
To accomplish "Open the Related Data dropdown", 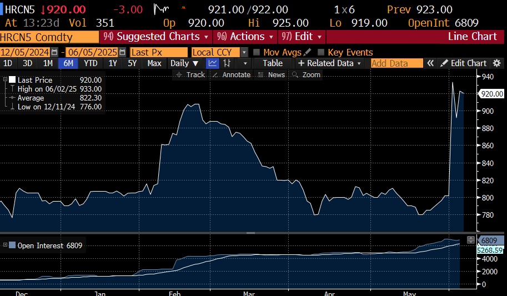I will click(x=330, y=63).
